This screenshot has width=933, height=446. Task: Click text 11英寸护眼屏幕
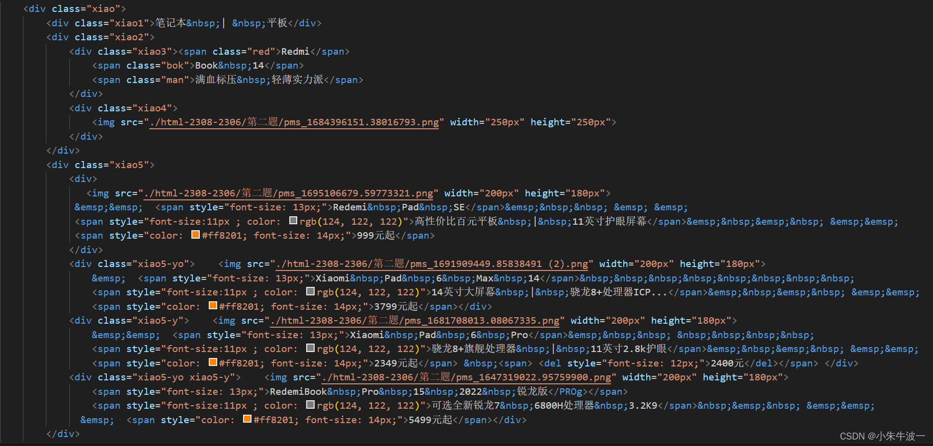609,222
